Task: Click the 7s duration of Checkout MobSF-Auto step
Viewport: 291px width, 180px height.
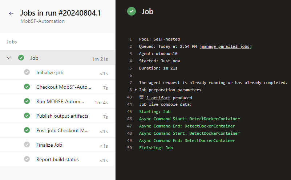Action: pos(105,88)
